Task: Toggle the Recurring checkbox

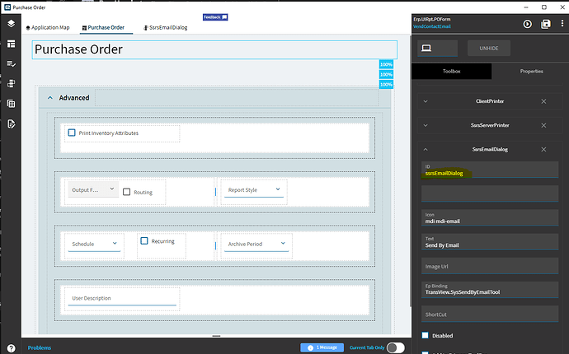Action: pyautogui.click(x=144, y=240)
